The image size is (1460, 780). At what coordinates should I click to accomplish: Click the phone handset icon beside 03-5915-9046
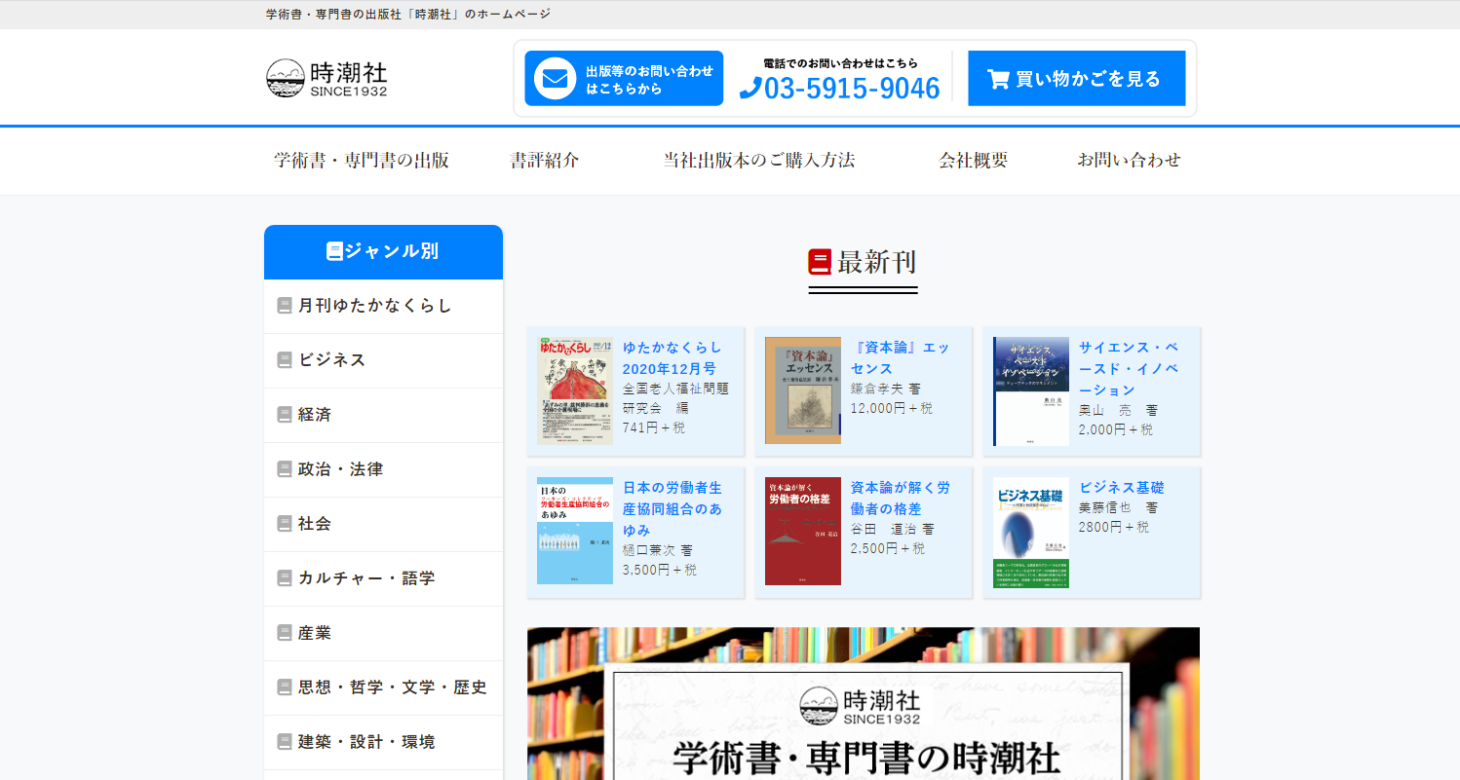tap(749, 89)
